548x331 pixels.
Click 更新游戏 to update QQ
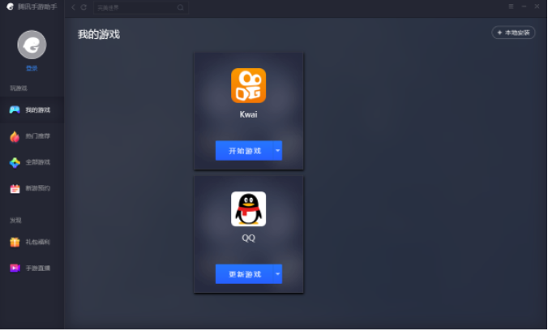244,274
